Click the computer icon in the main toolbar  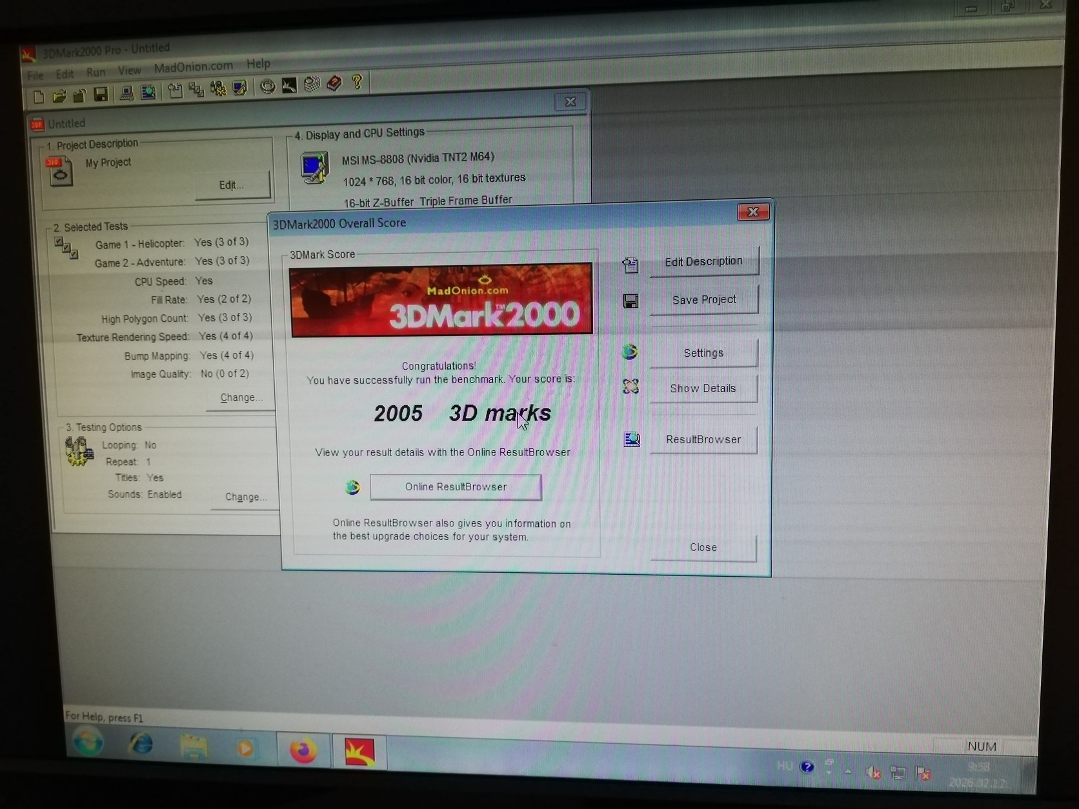[x=127, y=94]
